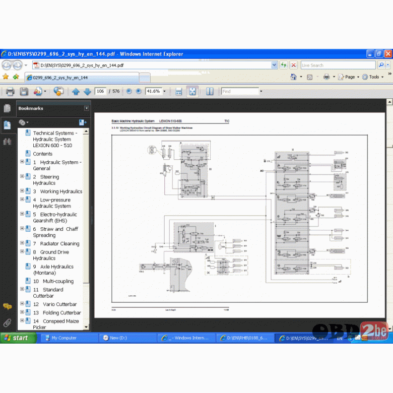This screenshot has width=393, height=393.
Task: Click the Live Search magnifier icon
Action: tap(381, 65)
